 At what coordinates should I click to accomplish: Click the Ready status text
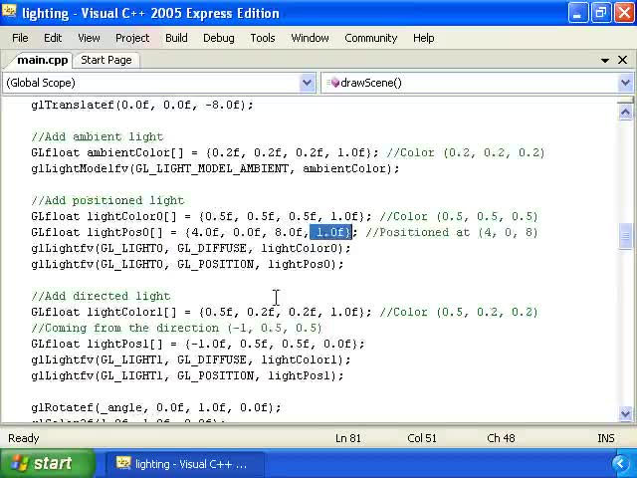(24, 438)
